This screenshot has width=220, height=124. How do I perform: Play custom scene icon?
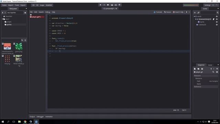point(115,5)
